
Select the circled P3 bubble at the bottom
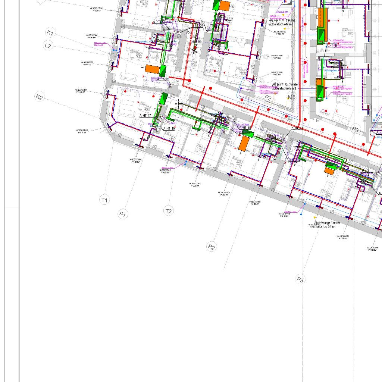click(x=300, y=279)
